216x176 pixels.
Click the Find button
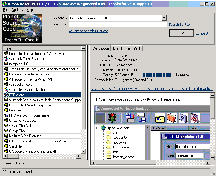click(181, 33)
